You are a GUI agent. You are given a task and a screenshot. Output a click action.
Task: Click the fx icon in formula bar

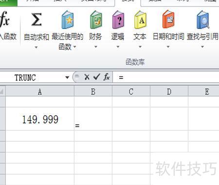point(107,77)
